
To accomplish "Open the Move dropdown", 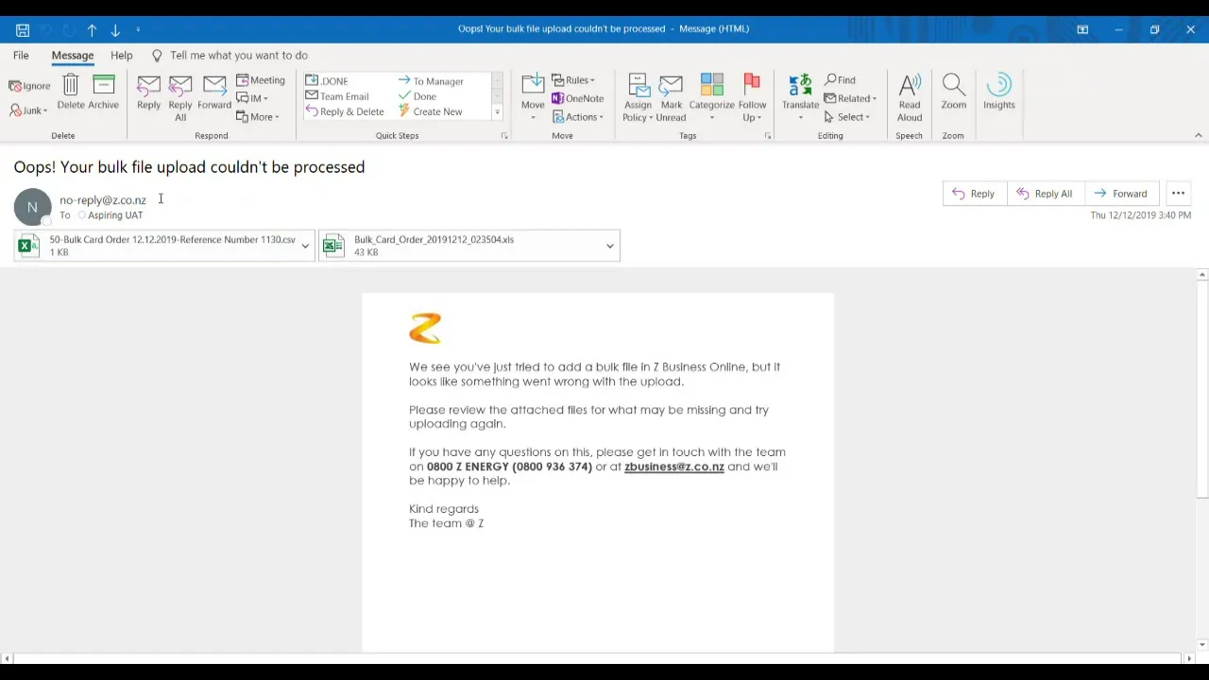I will (533, 98).
